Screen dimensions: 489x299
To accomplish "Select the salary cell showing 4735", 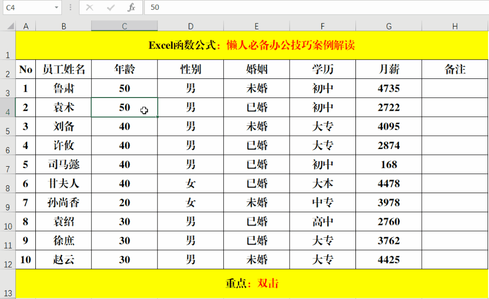I will (x=388, y=88).
